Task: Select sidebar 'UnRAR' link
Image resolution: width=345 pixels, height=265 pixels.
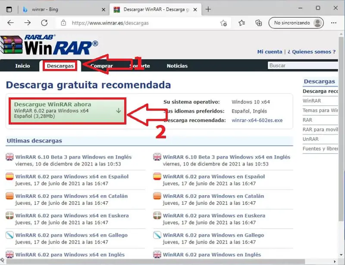Action: 310,139
